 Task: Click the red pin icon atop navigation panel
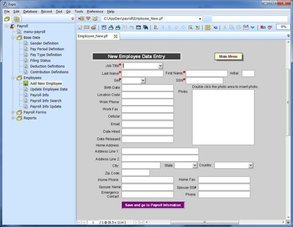[73, 19]
